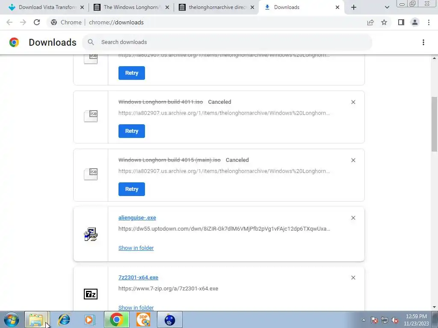The image size is (438, 328).
Task: Click the search magnifier icon in Downloads
Action: pos(91,42)
